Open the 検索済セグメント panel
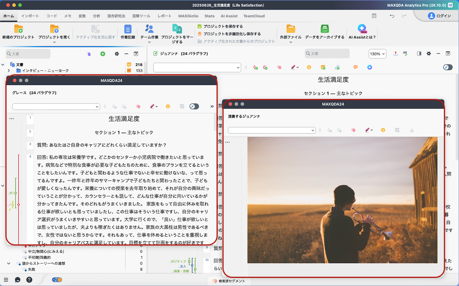This screenshot has height=286, width=459. click(229, 281)
